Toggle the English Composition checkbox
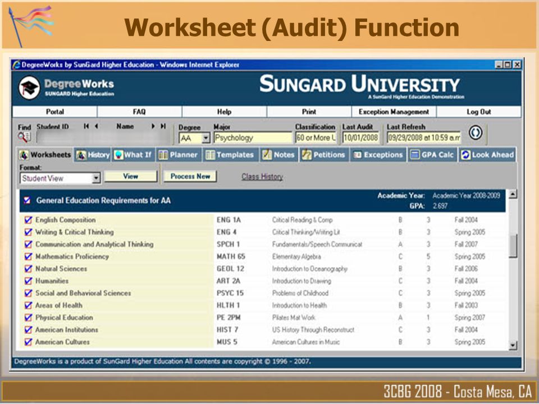This screenshot has height=404, width=539. click(x=28, y=220)
